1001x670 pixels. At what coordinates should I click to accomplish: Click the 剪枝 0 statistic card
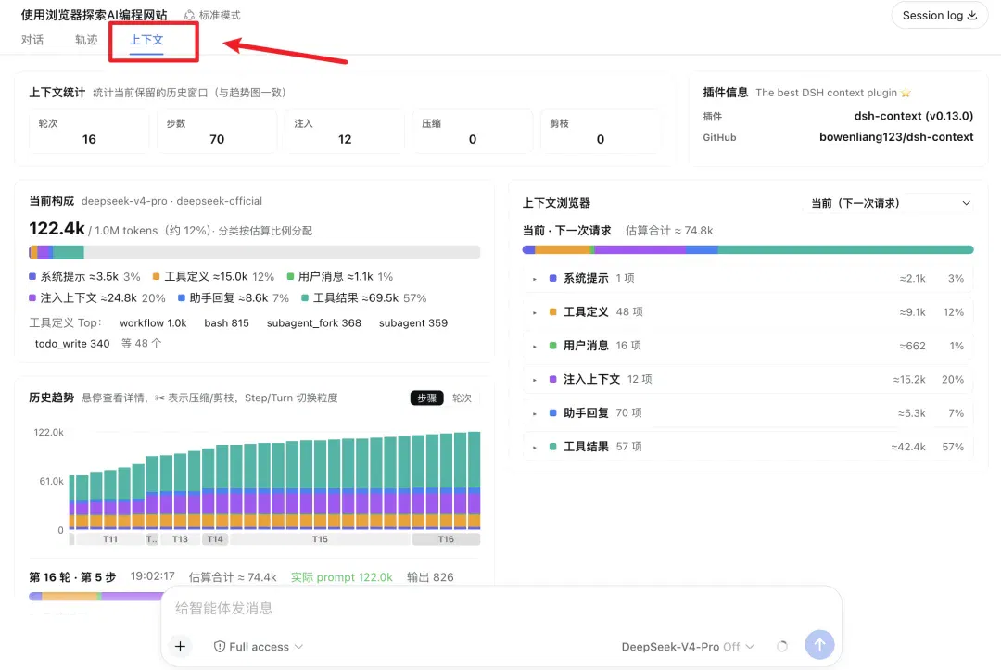[x=600, y=132]
